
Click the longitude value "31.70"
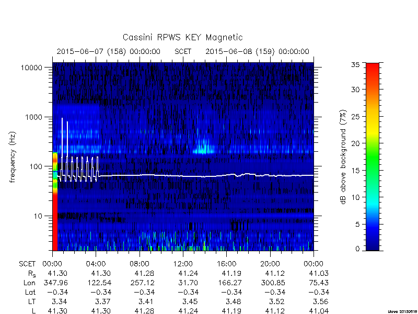tap(188, 283)
